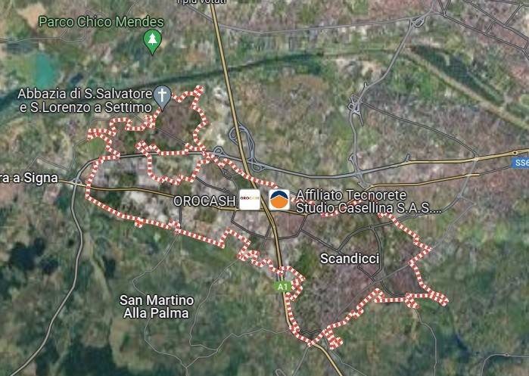
Task: Click the turquoise pond near Parco Chico Mendes
Action: (x=45, y=70)
